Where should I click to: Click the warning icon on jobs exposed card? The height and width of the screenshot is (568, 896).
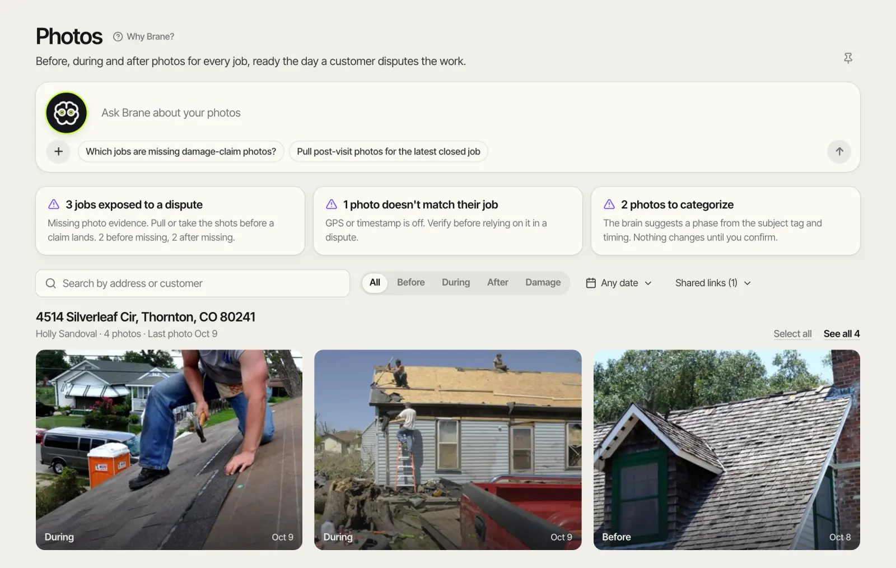click(x=54, y=204)
